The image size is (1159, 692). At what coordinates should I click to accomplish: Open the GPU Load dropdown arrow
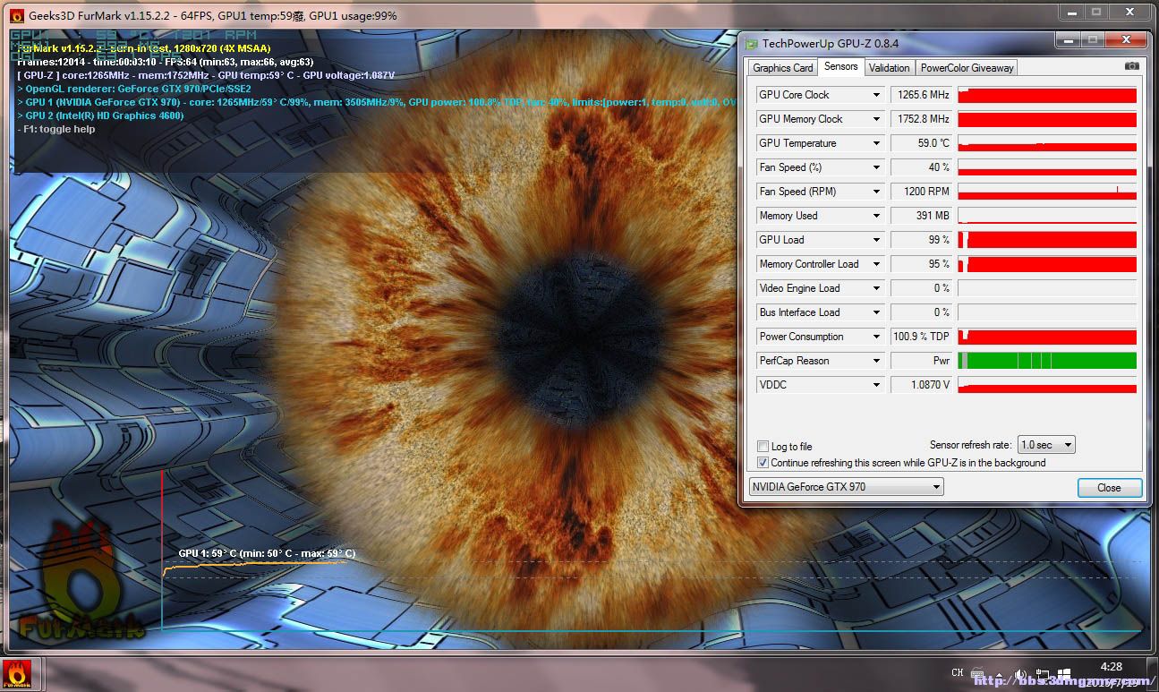click(876, 240)
